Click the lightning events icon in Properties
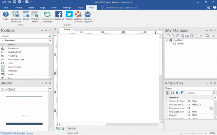This screenshot has height=135, width=217. pos(182,93)
